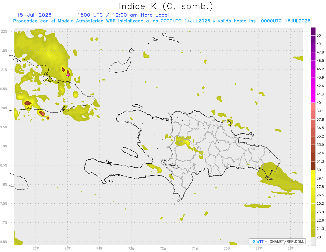Click the '40' color bar value

319,103
